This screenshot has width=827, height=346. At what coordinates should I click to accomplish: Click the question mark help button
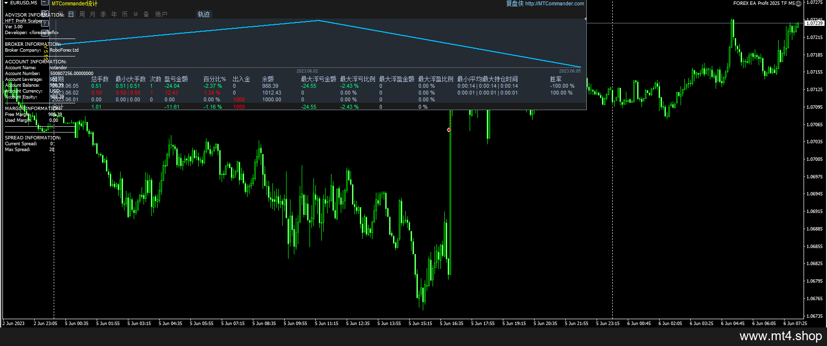[44, 23]
